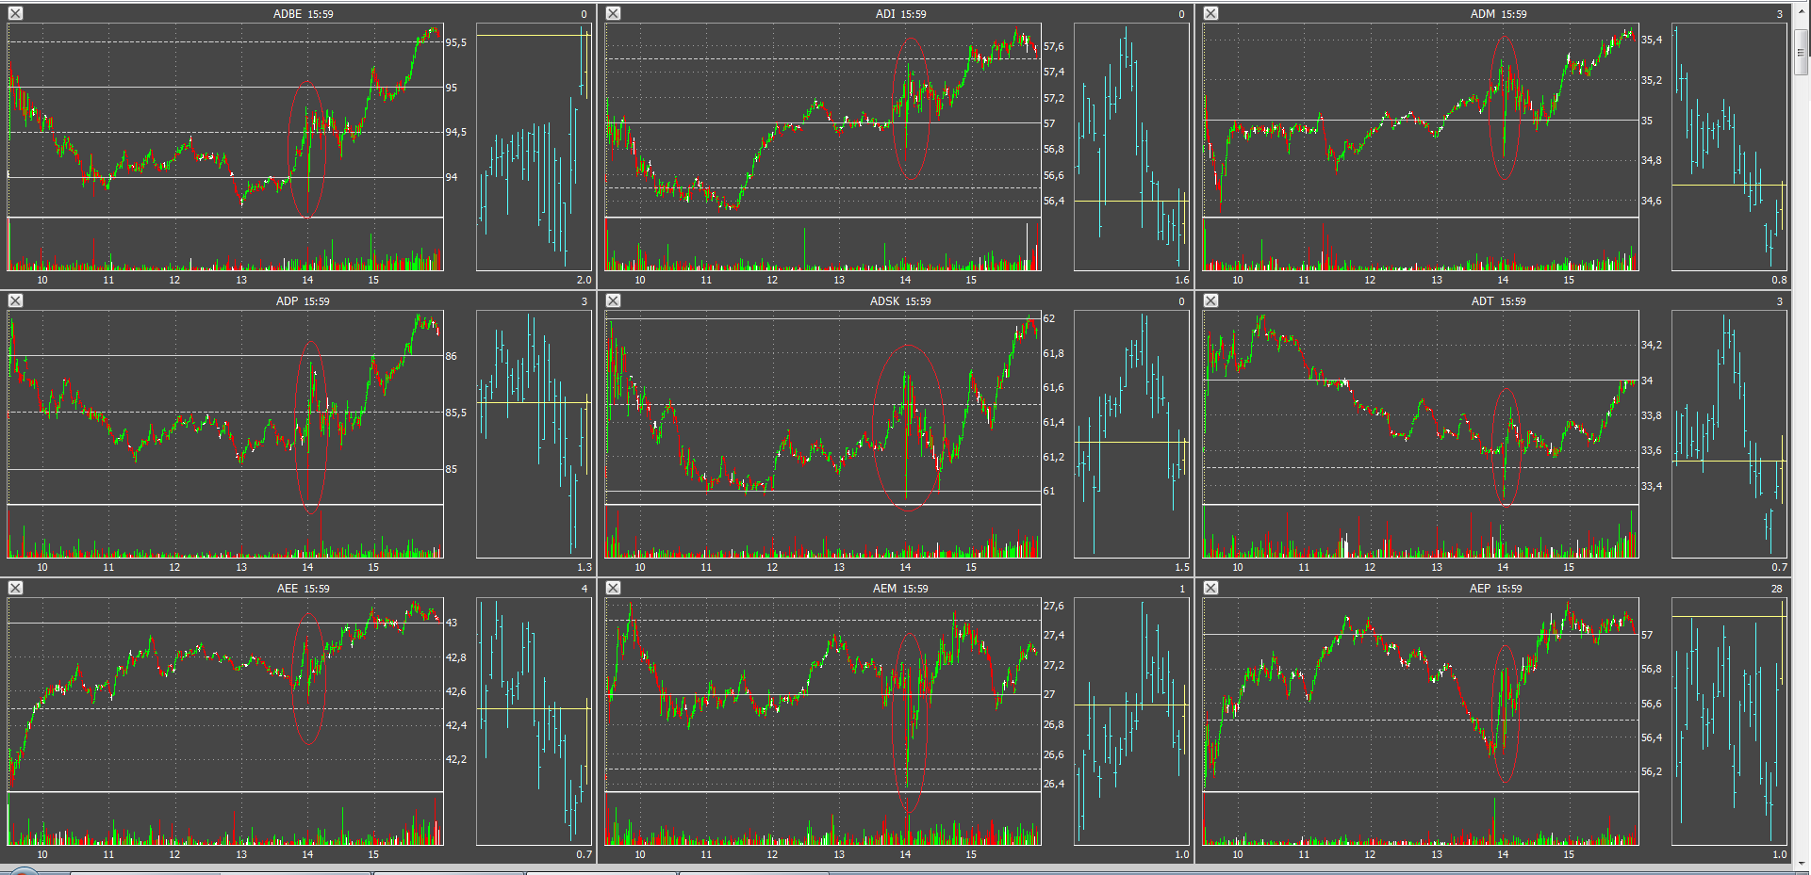Click the ADSK intraday candlestick chart
This screenshot has height=875, width=1811.
pos(823,408)
